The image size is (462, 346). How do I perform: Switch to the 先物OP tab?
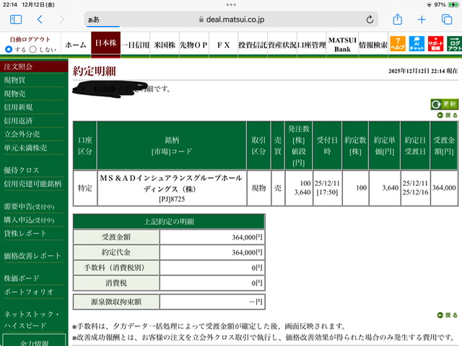[194, 45]
